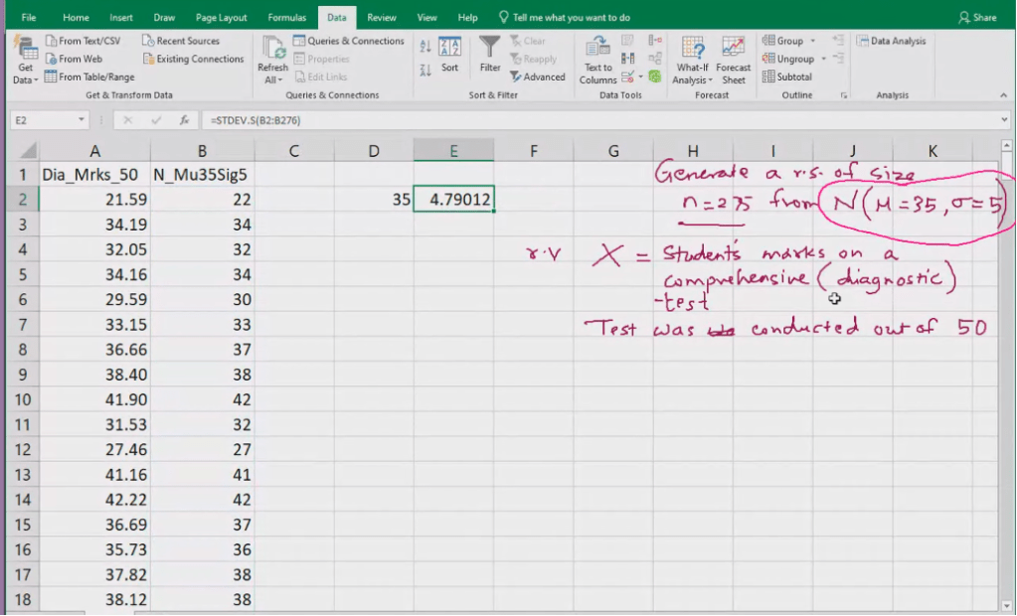The width and height of the screenshot is (1017, 616).
Task: Open Queries & Connections pane
Action: [x=348, y=41]
